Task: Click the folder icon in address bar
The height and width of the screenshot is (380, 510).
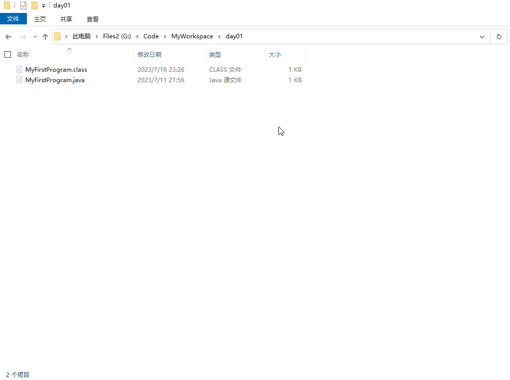Action: tap(58, 36)
